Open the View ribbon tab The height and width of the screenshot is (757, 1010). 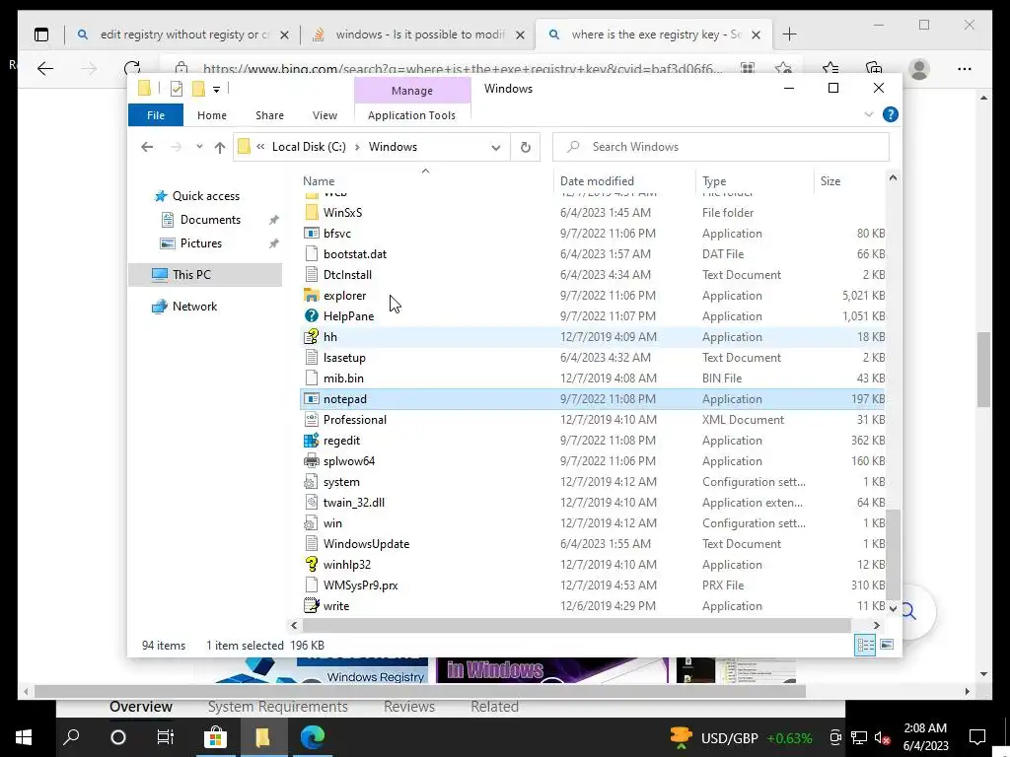325,115
